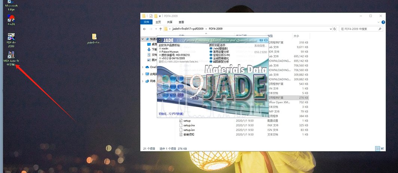Open the address bar history dropdown

click(331, 29)
